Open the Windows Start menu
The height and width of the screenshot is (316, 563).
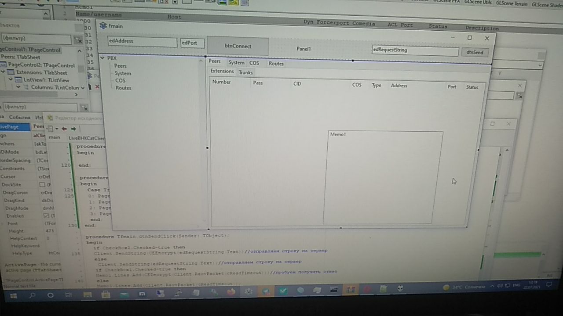tap(14, 296)
